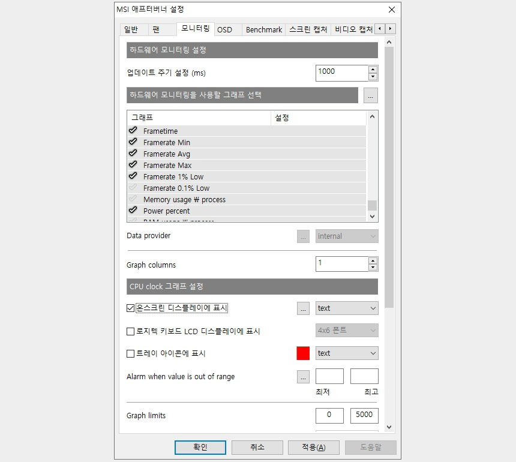Open the 팬 tab
Screen dimensions: 516x462
[162, 29]
